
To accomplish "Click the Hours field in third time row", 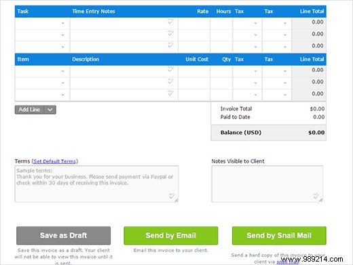I will tap(221, 47).
